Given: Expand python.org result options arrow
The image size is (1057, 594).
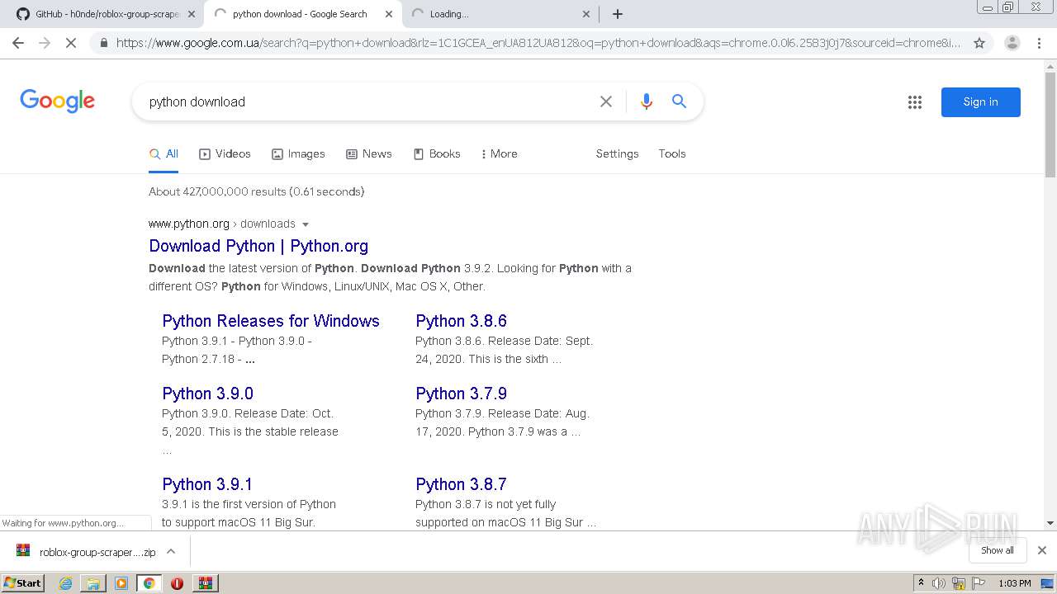Looking at the screenshot, I should click(306, 224).
